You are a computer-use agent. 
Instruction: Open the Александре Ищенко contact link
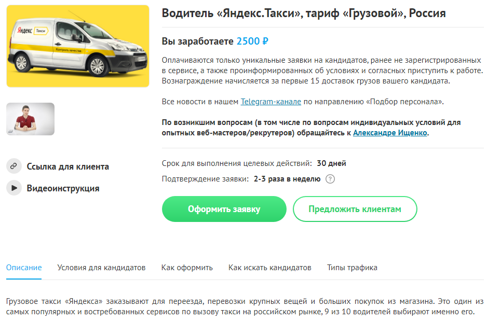390,133
